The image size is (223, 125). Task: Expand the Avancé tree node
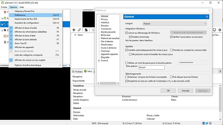pyautogui.click(x=99, y=61)
